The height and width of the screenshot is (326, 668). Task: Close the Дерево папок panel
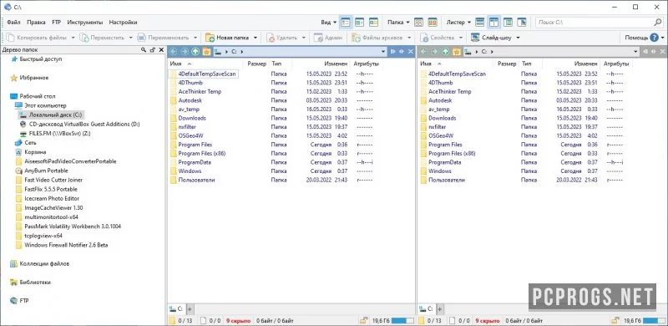pos(161,50)
